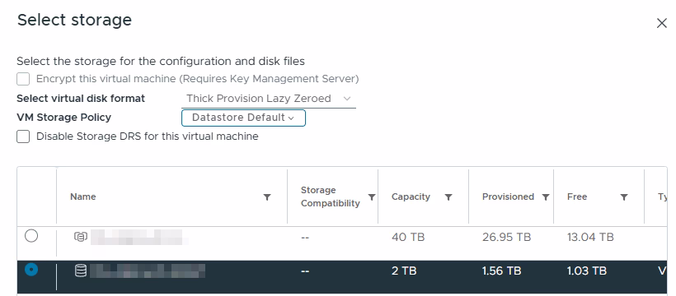The width and height of the screenshot is (676, 296).
Task: Click the datastore icon in selected row
Action: click(x=81, y=271)
